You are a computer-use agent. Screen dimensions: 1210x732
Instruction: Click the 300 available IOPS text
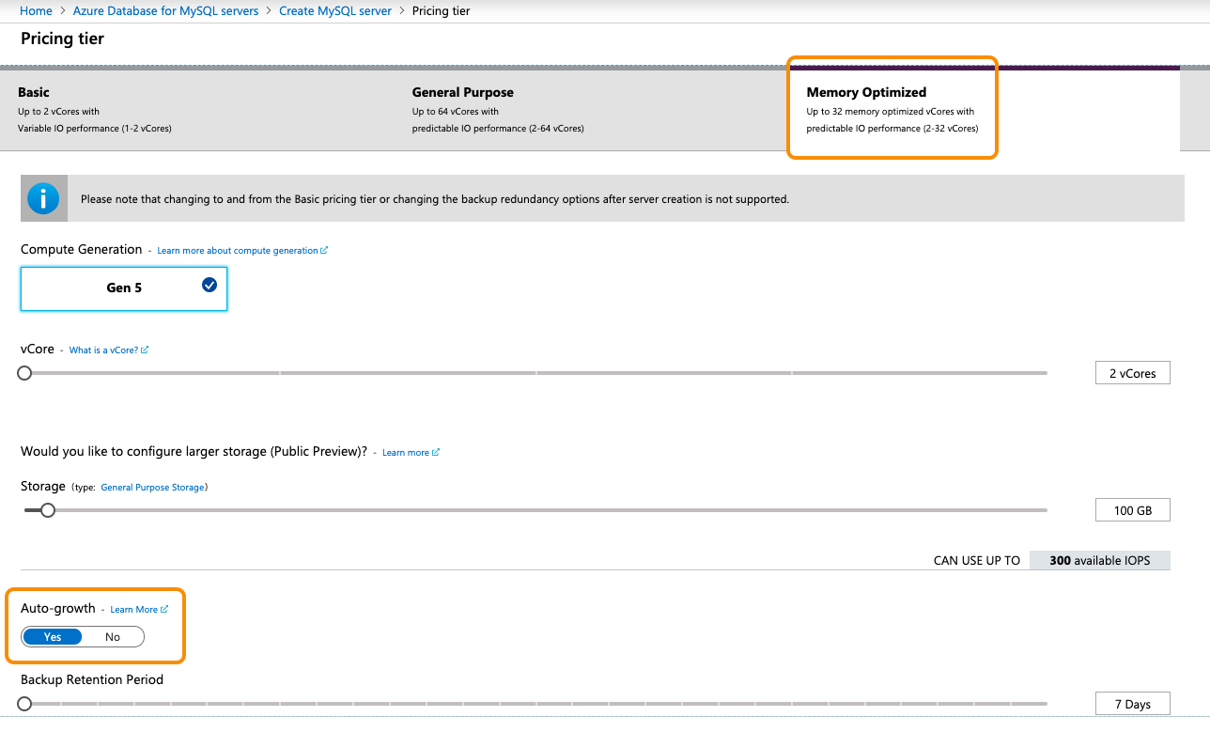(1100, 560)
